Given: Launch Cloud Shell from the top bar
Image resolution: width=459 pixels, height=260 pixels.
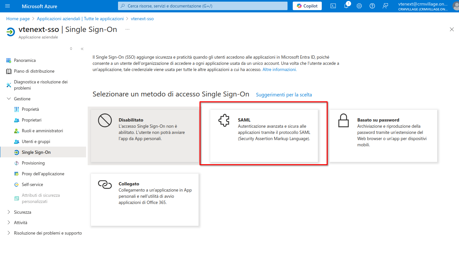Looking at the screenshot, I should (x=333, y=6).
